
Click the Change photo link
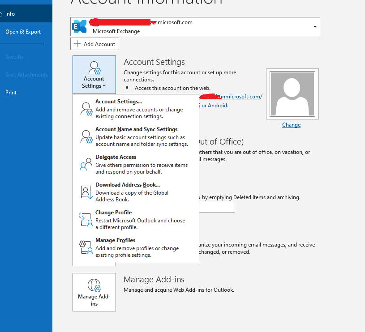(x=291, y=125)
